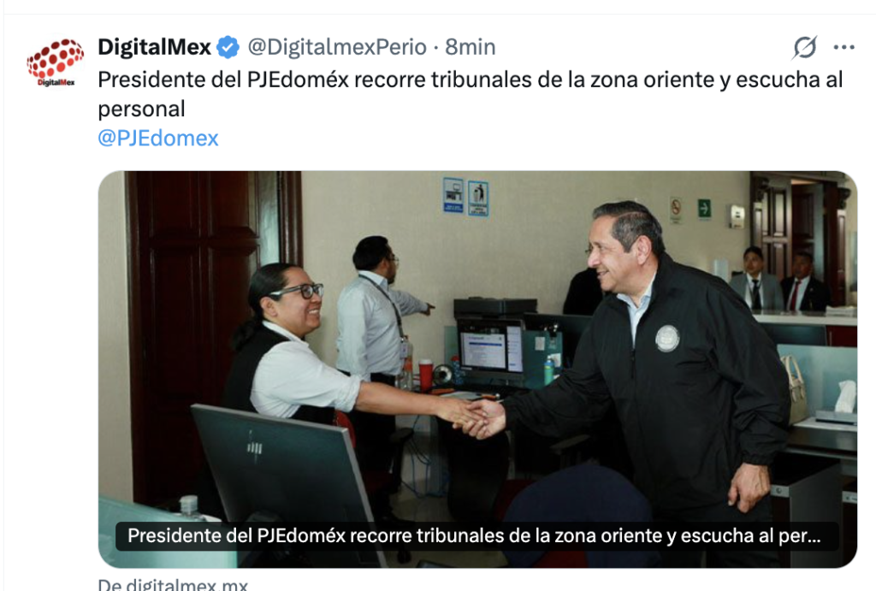Image resolution: width=876 pixels, height=591 pixels.
Task: Click the handshake in the photo
Action: click(x=479, y=417)
